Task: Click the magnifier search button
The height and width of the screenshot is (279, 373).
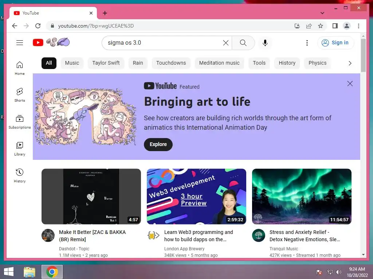Action: coord(243,43)
